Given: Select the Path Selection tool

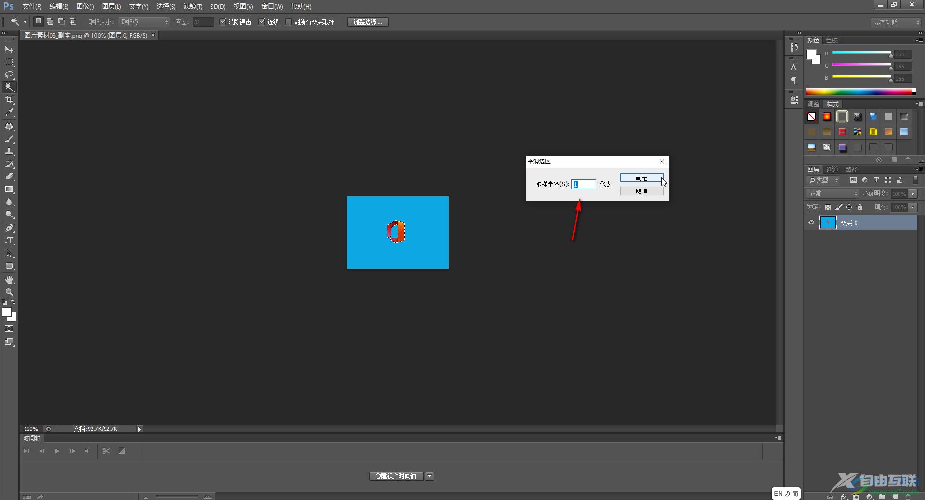Looking at the screenshot, I should point(9,253).
